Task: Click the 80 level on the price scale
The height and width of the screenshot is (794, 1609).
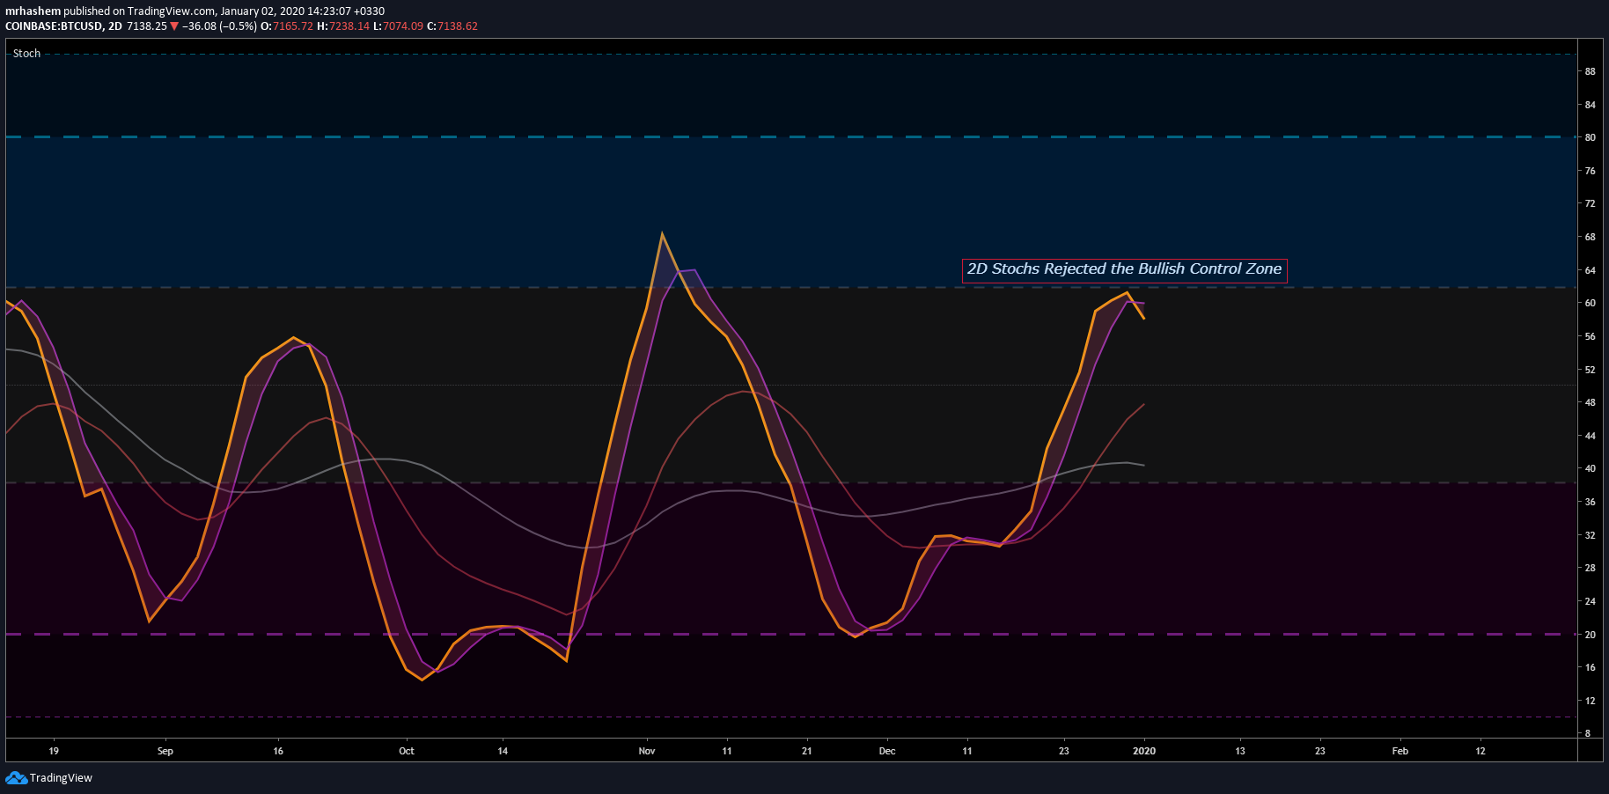Action: (x=1591, y=137)
